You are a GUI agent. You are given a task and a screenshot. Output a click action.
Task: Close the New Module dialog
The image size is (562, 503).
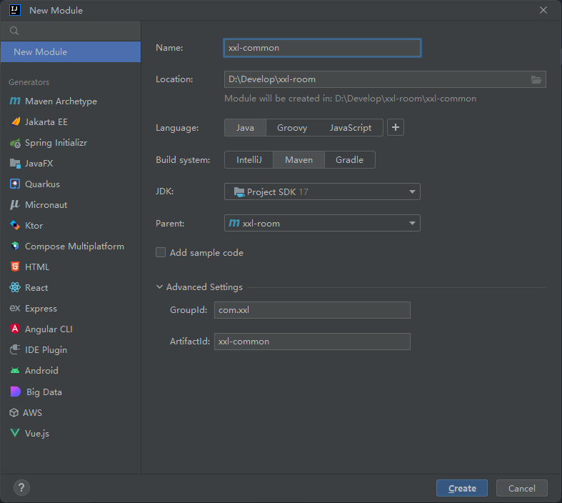click(543, 10)
